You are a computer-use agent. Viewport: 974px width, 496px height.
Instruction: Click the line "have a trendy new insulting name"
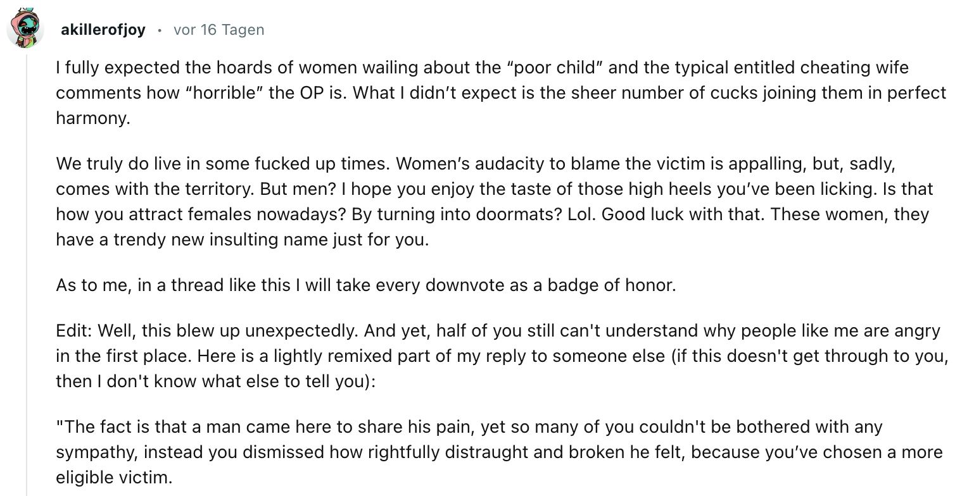pos(243,240)
